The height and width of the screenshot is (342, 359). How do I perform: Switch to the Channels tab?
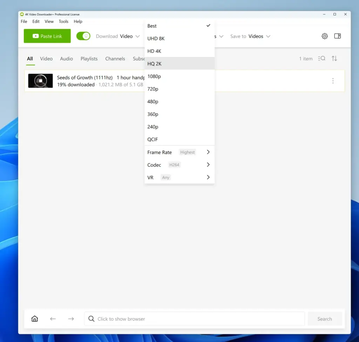point(115,59)
